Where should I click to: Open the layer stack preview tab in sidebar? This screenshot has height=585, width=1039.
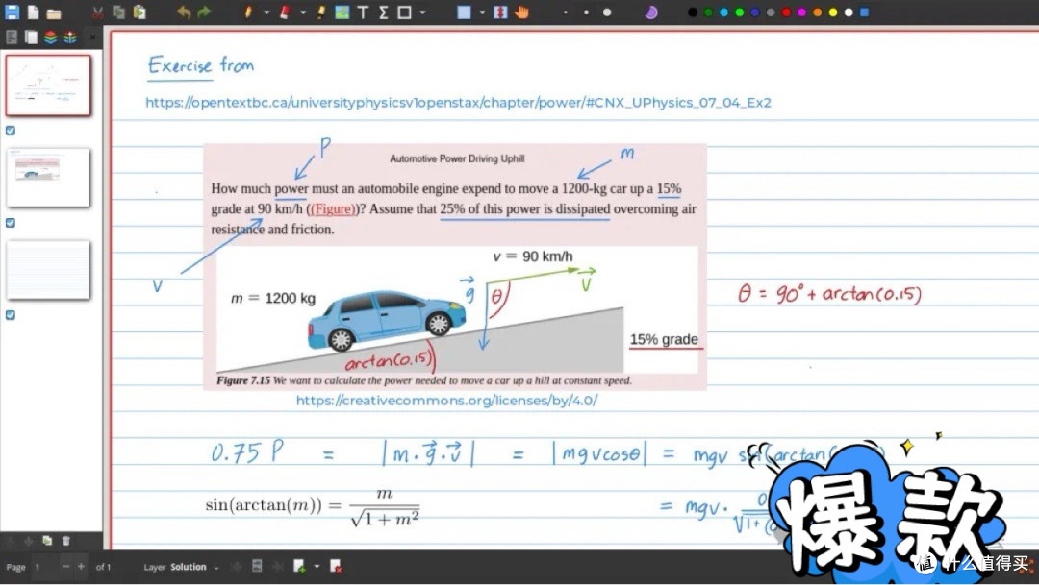(x=69, y=37)
